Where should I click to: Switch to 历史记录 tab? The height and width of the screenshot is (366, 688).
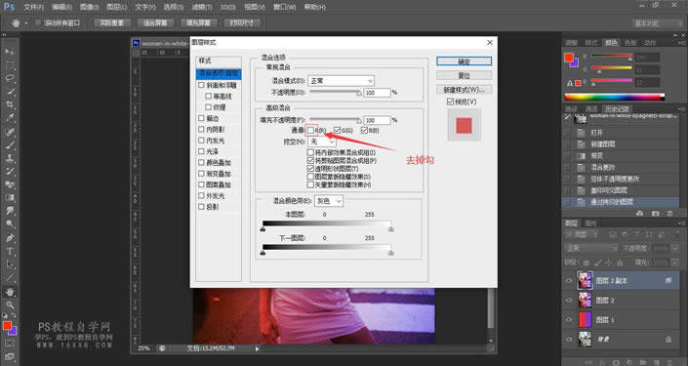pyautogui.click(x=617, y=109)
